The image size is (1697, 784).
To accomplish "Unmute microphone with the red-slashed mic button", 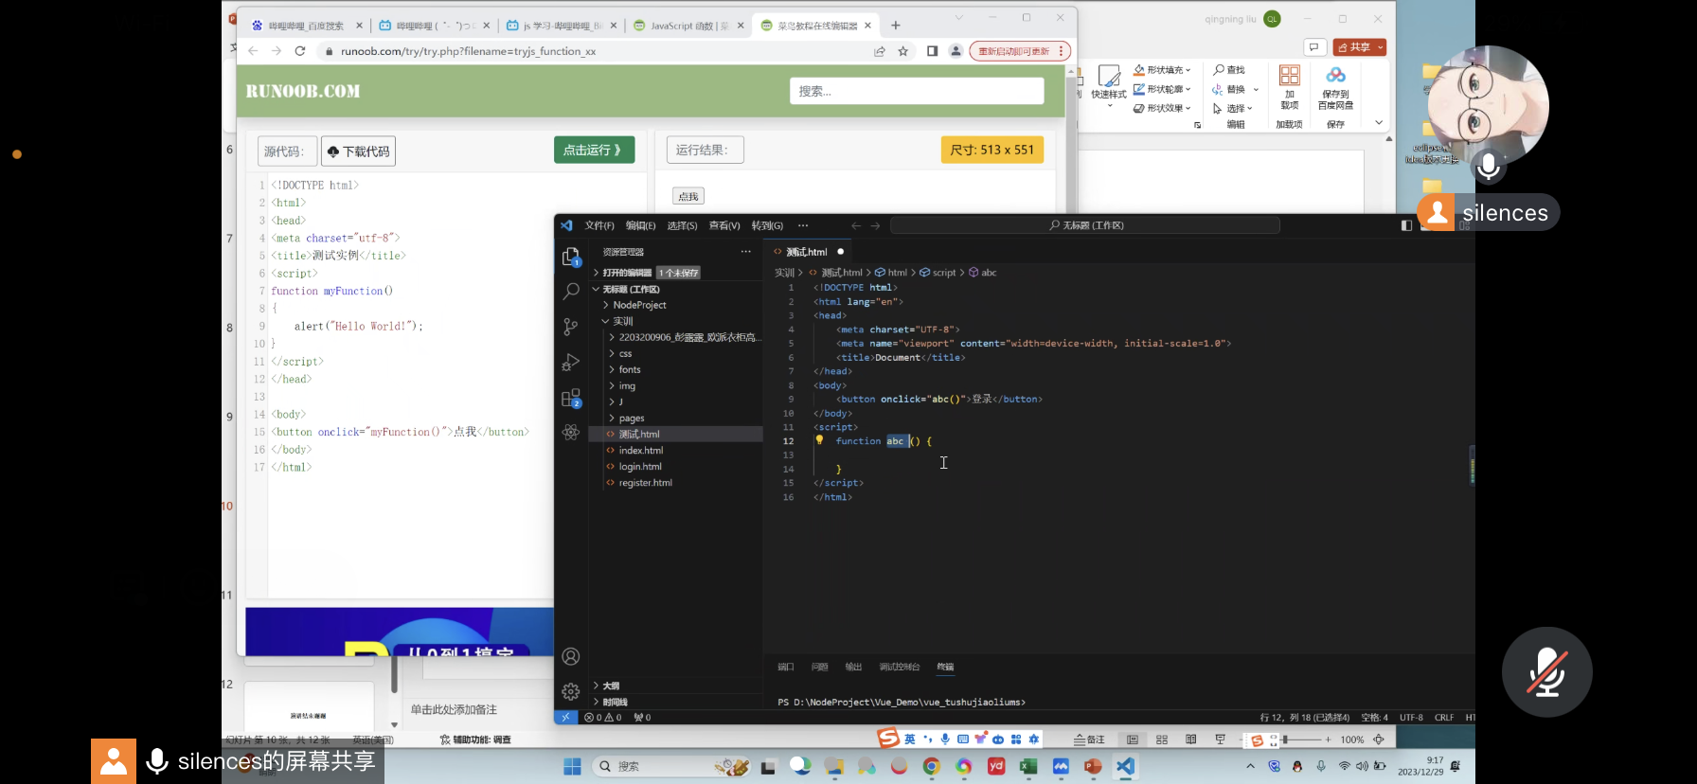I will 1547,672.
